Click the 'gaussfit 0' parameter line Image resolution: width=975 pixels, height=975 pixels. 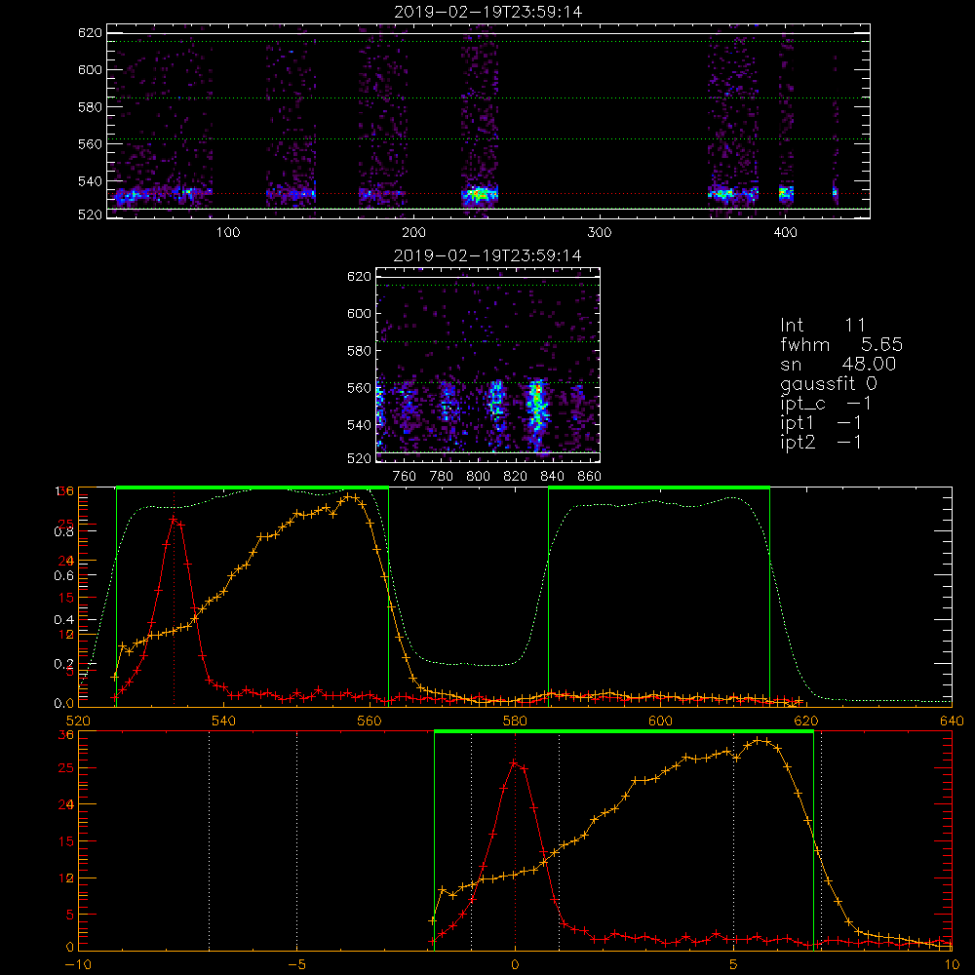tap(829, 384)
